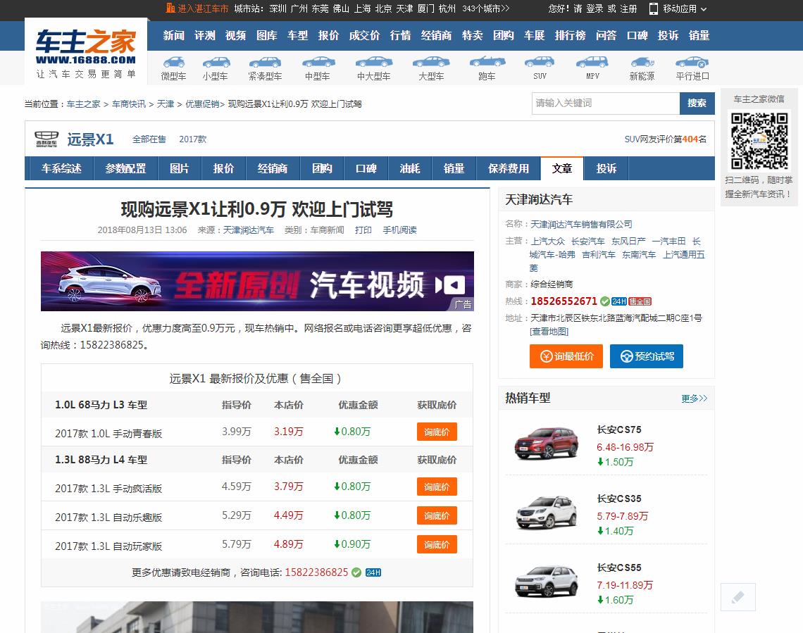Click the 询最低价 orange button
This screenshot has height=633, width=803.
click(x=566, y=356)
